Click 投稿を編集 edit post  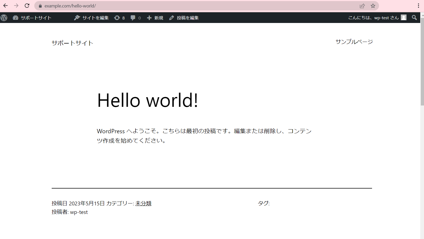pos(184,18)
